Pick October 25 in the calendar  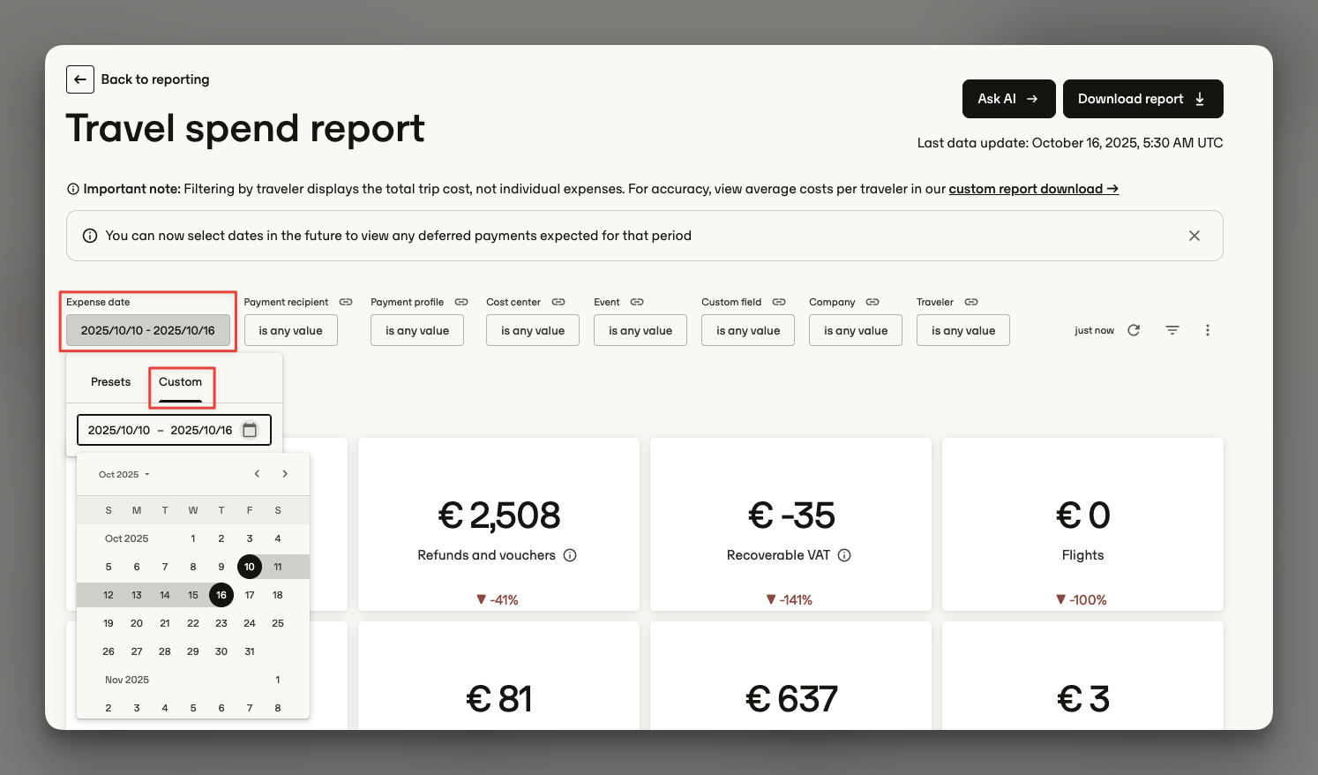(x=278, y=623)
